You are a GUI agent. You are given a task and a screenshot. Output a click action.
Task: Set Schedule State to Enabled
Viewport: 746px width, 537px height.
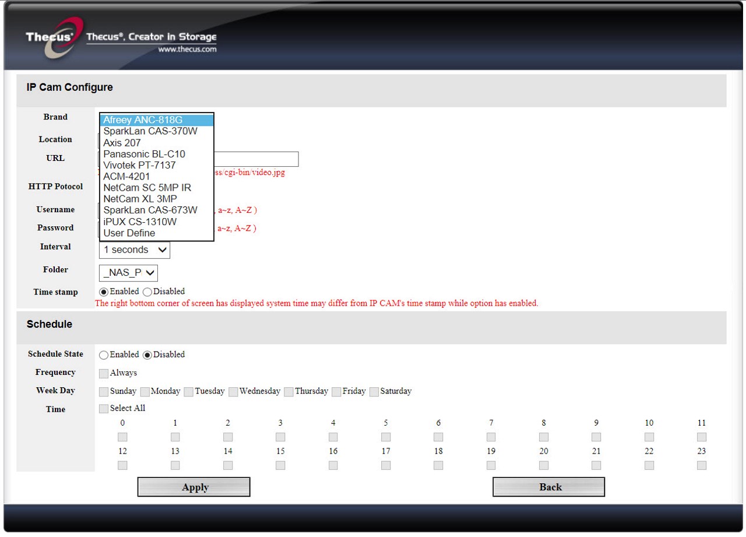click(x=104, y=355)
